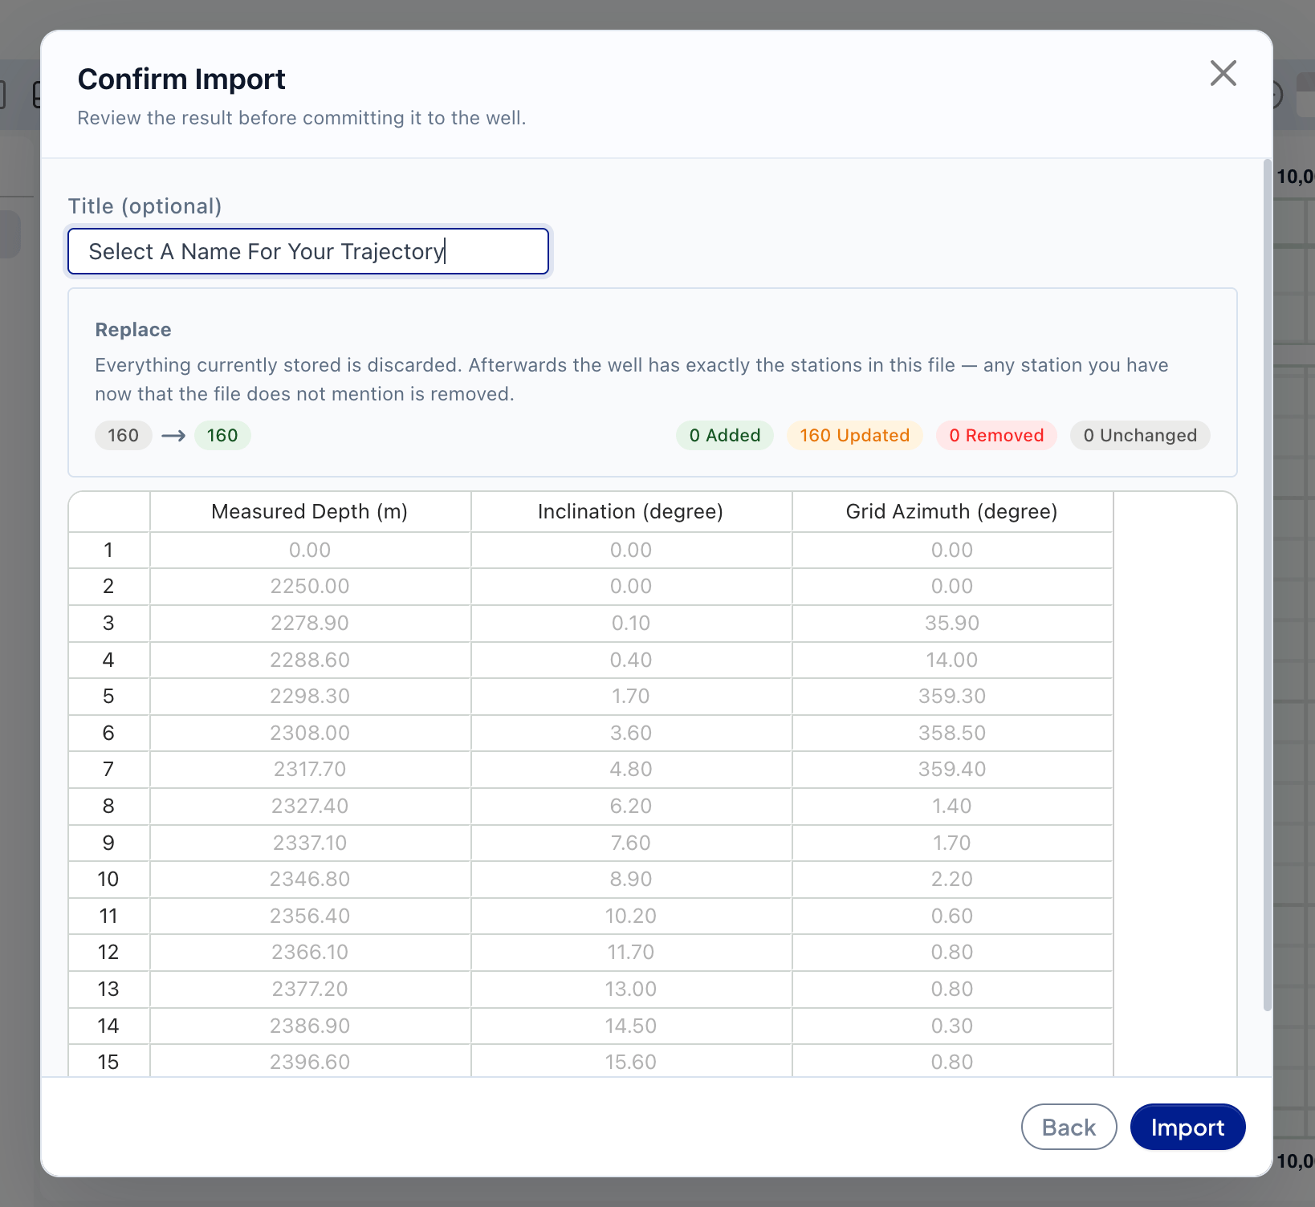
Task: Select measured depth cell 2278.90
Action: click(310, 624)
